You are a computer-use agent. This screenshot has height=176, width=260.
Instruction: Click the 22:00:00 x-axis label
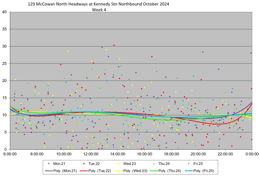click(x=225, y=154)
